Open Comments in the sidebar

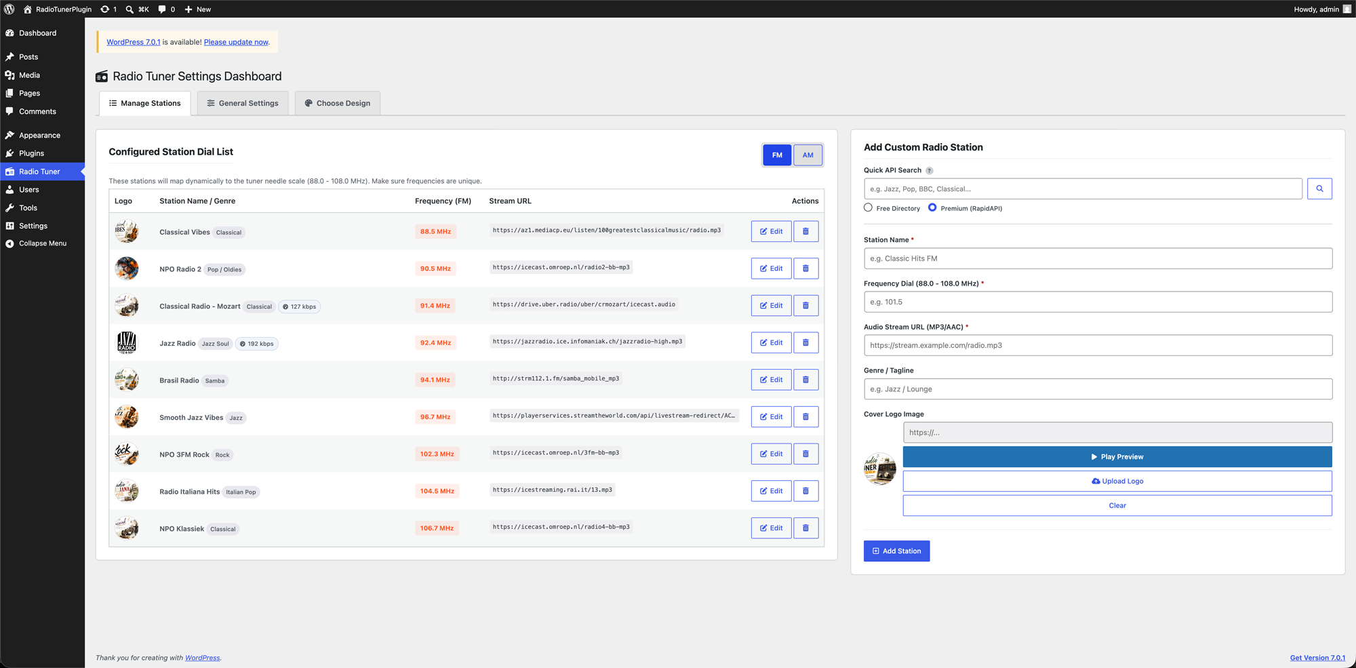pyautogui.click(x=42, y=111)
